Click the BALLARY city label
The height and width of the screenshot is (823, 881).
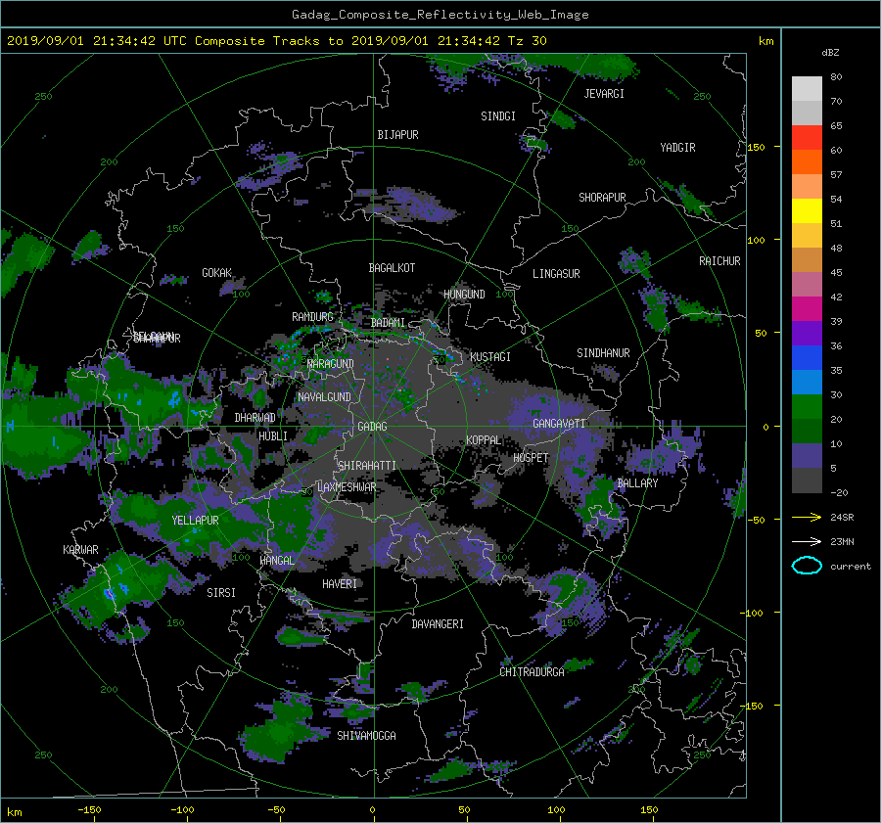point(637,483)
